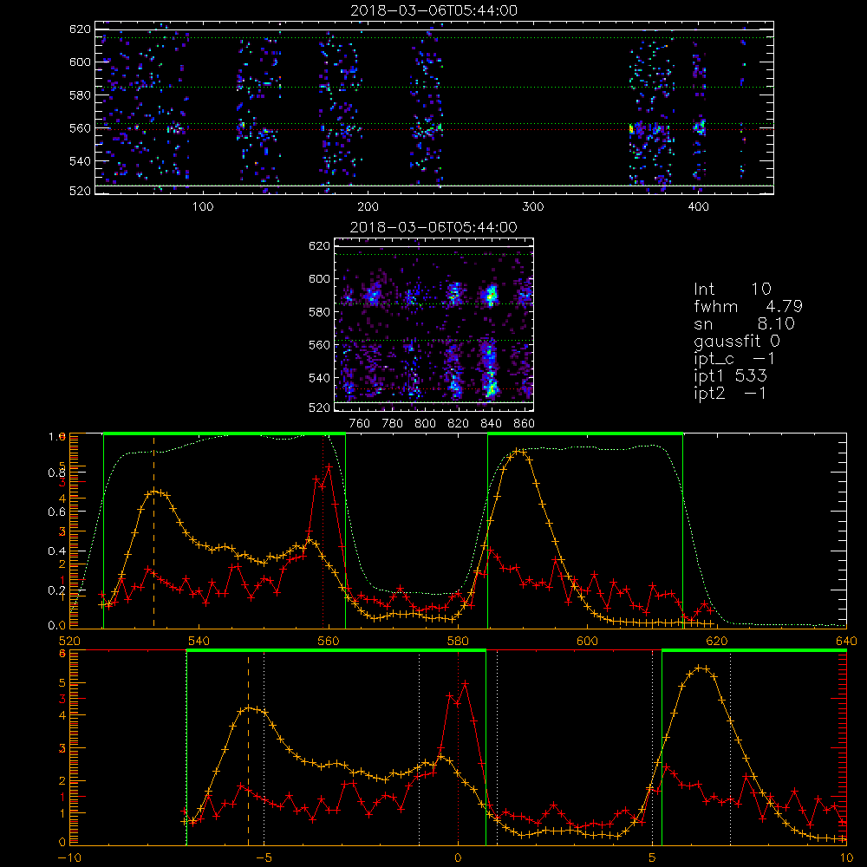Click the y-axis label 620 on top plot

click(x=80, y=29)
